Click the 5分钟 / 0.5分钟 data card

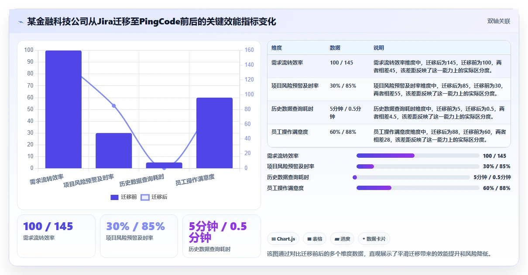point(222,236)
